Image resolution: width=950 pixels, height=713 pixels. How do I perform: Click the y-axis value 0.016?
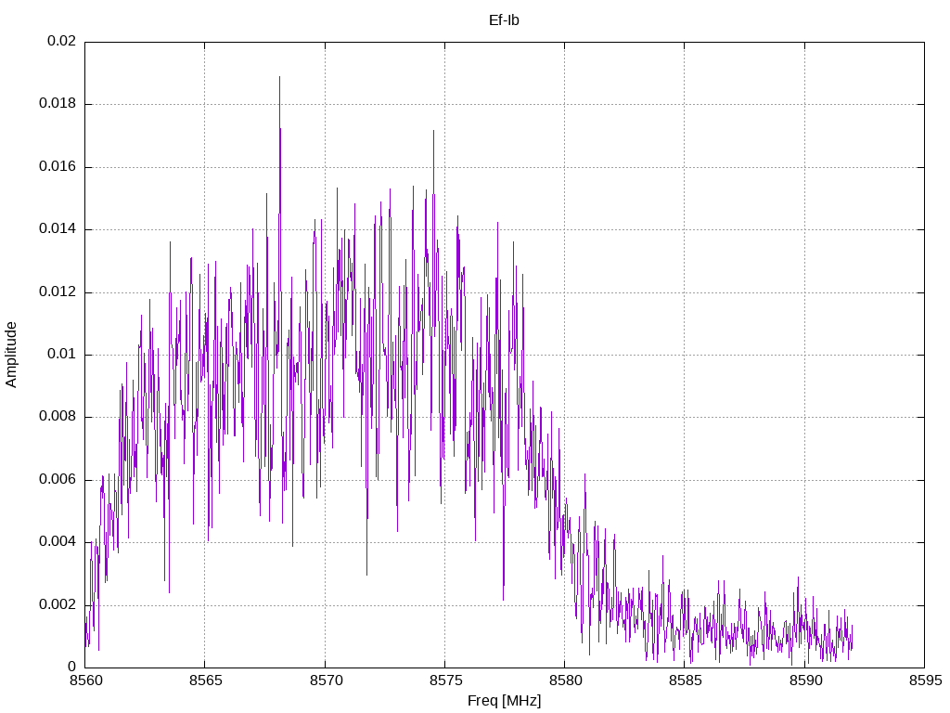click(x=58, y=167)
